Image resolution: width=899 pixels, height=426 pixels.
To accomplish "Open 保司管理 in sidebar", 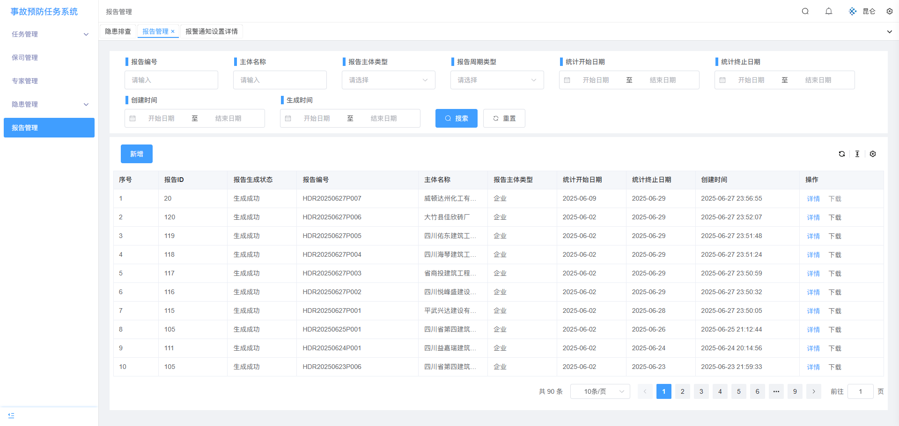I will (49, 58).
